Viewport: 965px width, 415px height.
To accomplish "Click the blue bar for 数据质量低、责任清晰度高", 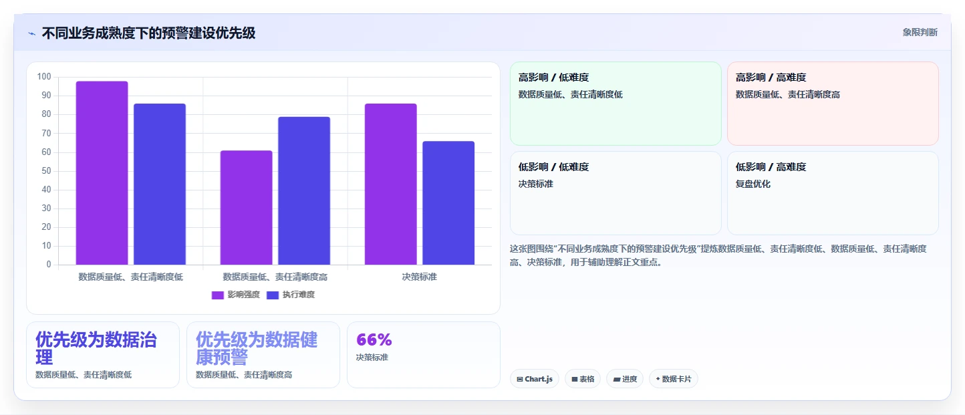I will point(304,190).
